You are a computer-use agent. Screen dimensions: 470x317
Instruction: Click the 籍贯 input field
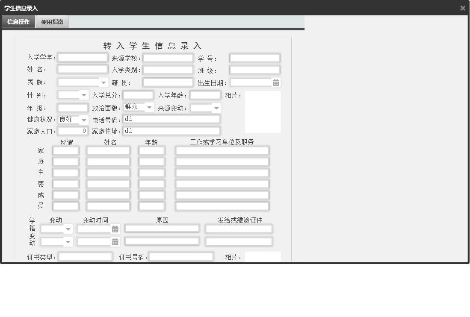(168, 82)
